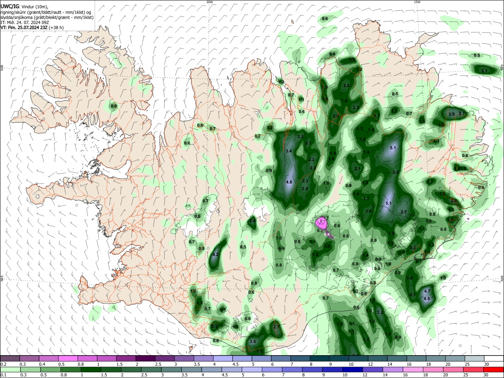The image size is (504, 378).
Task: Click the '3.4' precipitation value on the map
Action: tap(289, 151)
